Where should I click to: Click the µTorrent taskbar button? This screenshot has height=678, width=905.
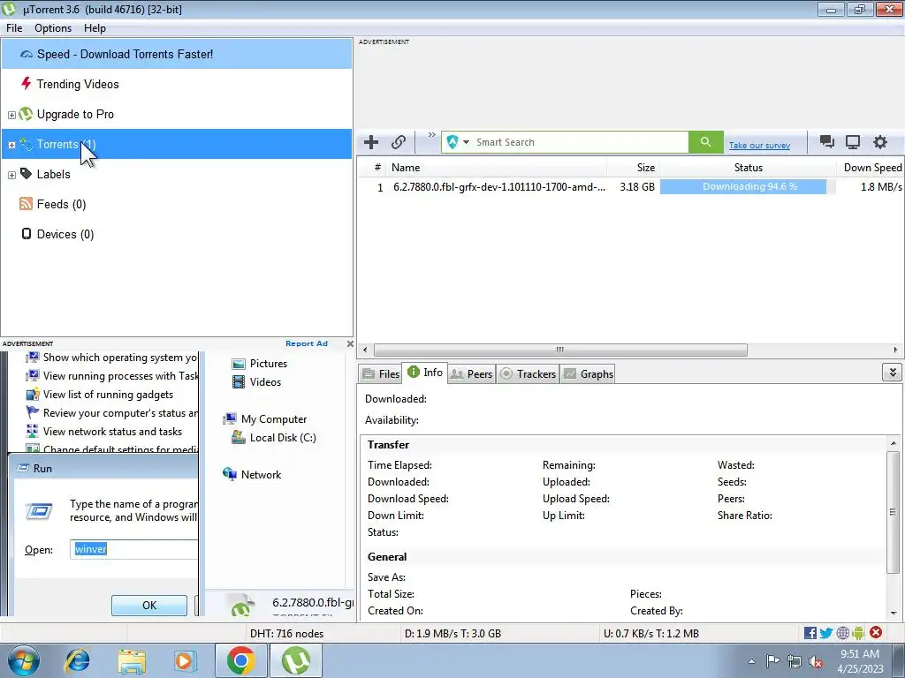pos(295,660)
